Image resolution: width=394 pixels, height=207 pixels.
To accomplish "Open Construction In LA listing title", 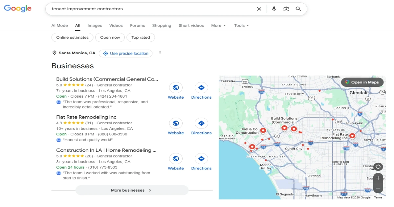I will click(106, 150).
